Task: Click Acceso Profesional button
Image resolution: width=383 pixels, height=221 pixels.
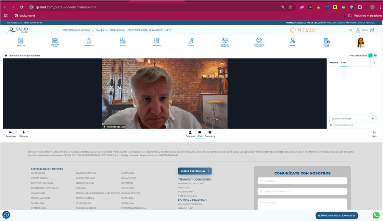Action: point(195,171)
